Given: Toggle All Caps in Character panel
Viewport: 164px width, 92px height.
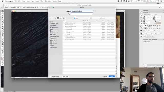Looking at the screenshot, I should [x=150, y=26].
